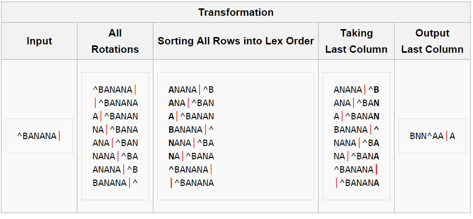Screen dimensions: 473x219
Task: Click the Input column header
Action: [39, 41]
